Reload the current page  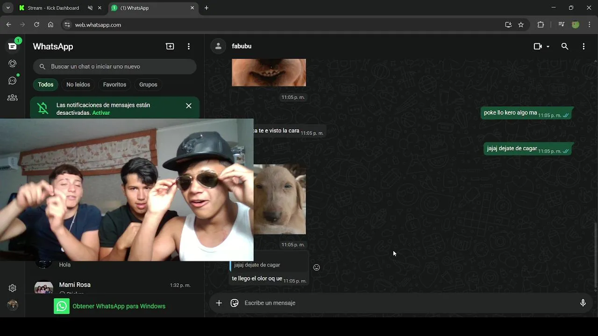pos(36,25)
